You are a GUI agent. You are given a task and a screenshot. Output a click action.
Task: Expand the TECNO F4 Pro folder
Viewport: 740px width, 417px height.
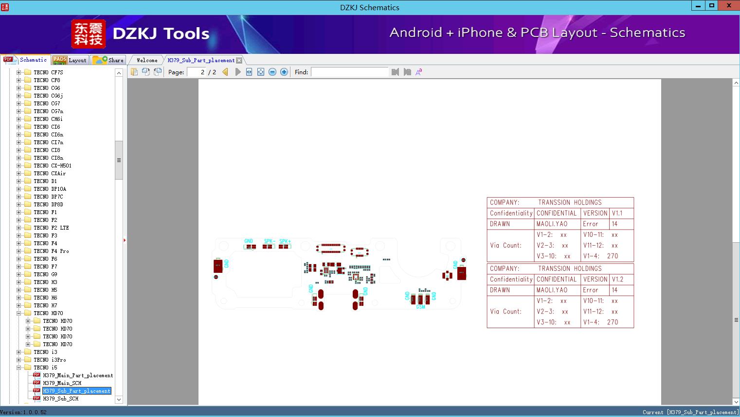(x=19, y=251)
